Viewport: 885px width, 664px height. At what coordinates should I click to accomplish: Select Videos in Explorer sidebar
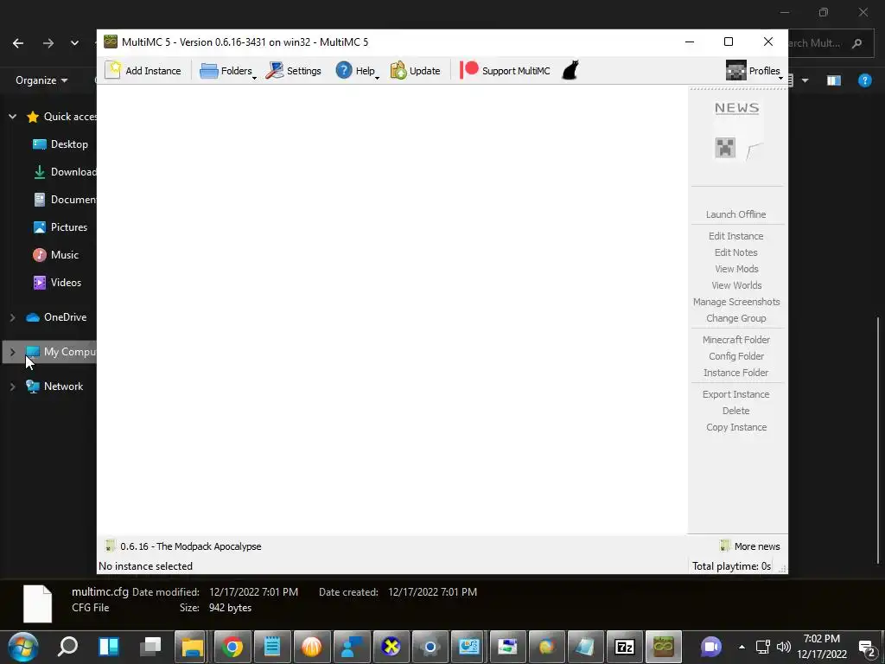[57, 283]
